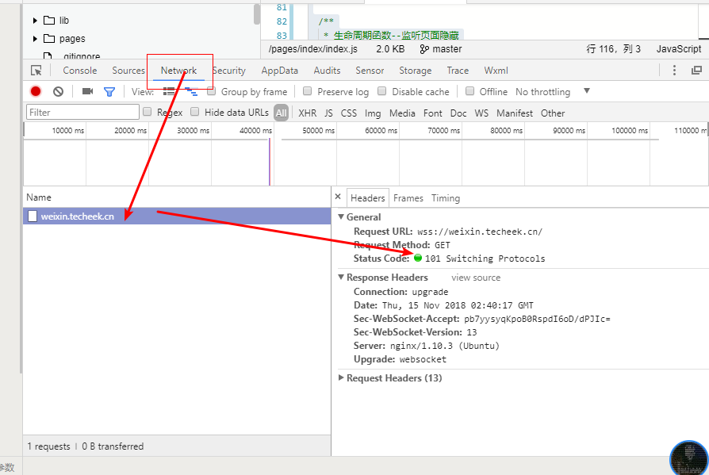The height and width of the screenshot is (475, 709).
Task: Click the capture screenshots camera icon
Action: [x=87, y=91]
